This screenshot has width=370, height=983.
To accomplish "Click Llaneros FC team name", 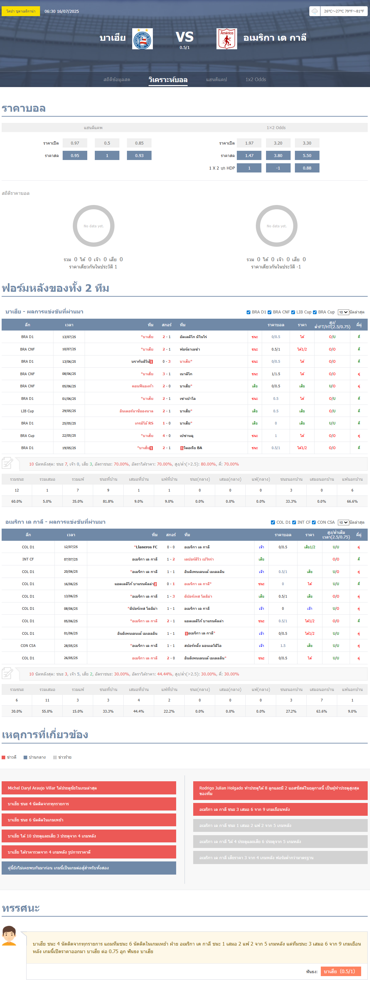I will point(147,547).
